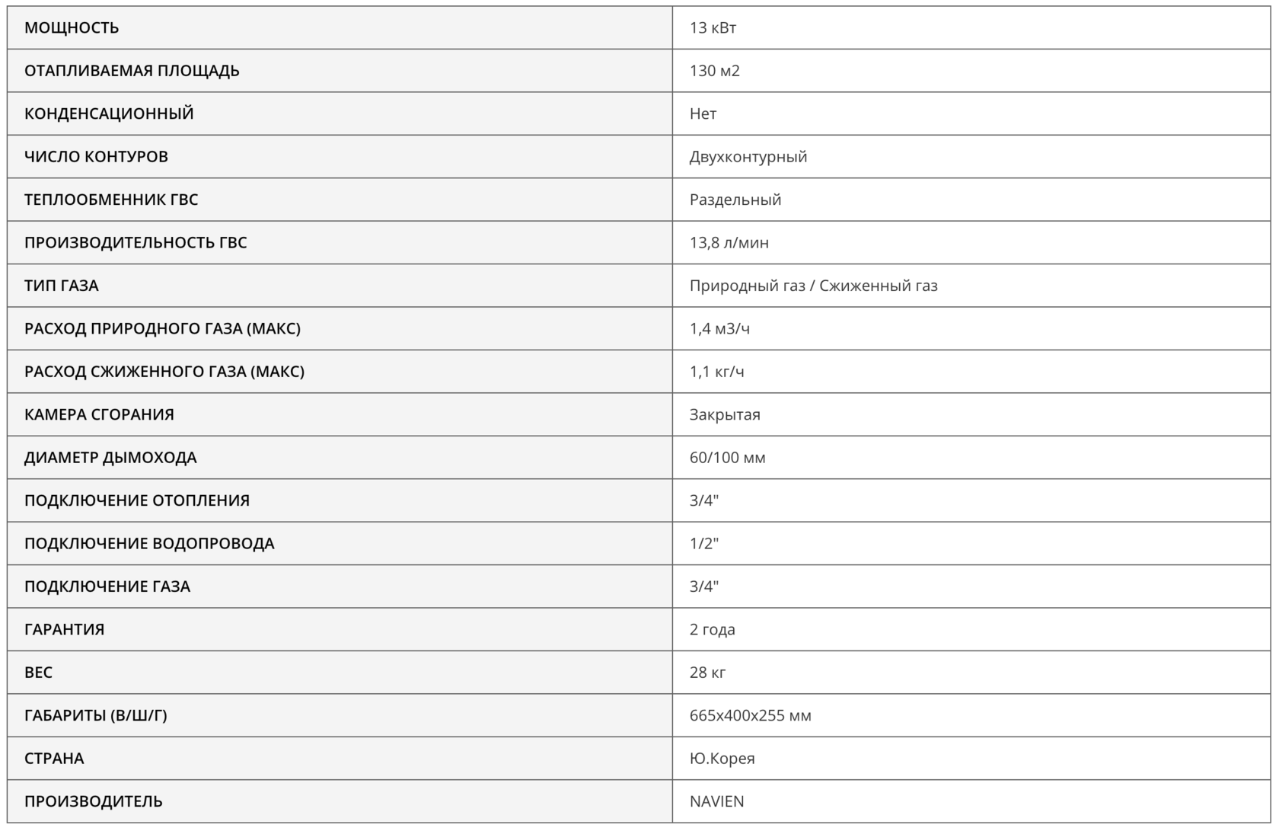
Task: Click the ТЕПЛООБМЕННИК ГВС label
Action: pos(111,200)
